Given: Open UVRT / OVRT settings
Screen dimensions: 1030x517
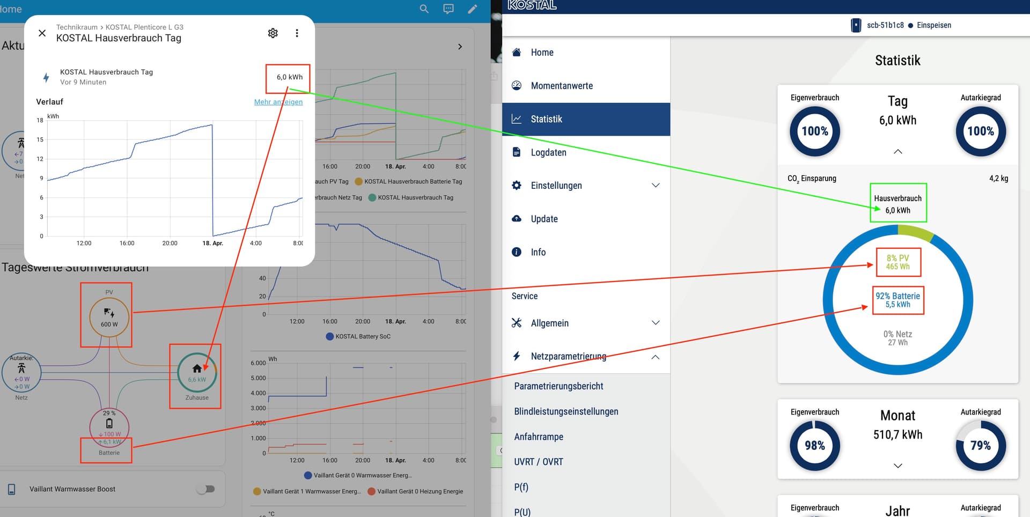Looking at the screenshot, I should point(539,462).
